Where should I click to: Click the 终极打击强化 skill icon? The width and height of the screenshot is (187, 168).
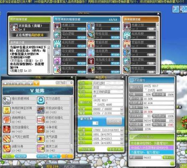[41, 120]
